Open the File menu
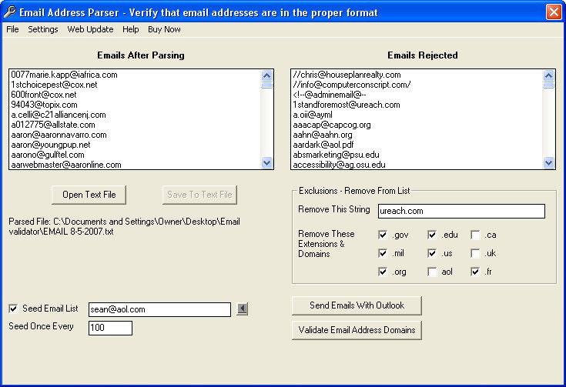The width and height of the screenshot is (566, 387). pyautogui.click(x=12, y=29)
